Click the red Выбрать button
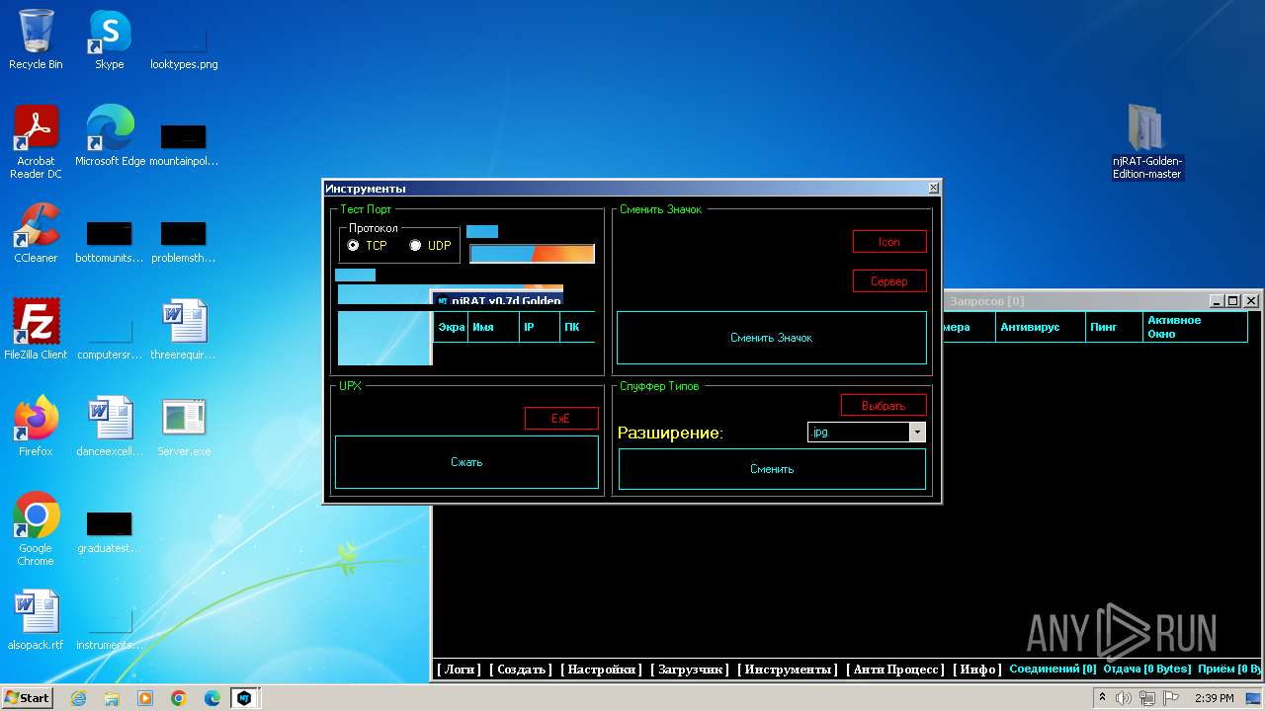1265x711 pixels. (x=884, y=405)
